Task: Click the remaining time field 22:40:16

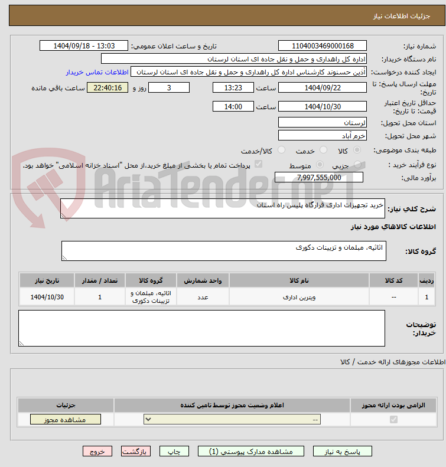Action: click(108, 87)
